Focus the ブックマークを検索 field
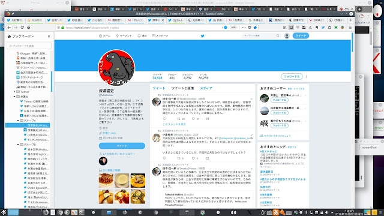The image size is (384, 216). (x=29, y=46)
